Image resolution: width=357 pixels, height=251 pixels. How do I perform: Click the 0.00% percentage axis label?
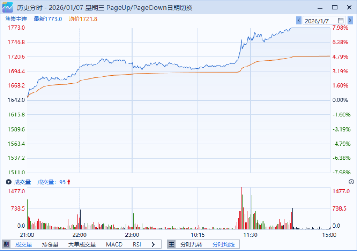[x=340, y=100]
